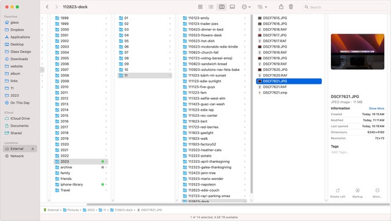Viewport: 391px width, 221px height.
Task: Move selected file to Trash
Action: (x=291, y=7)
